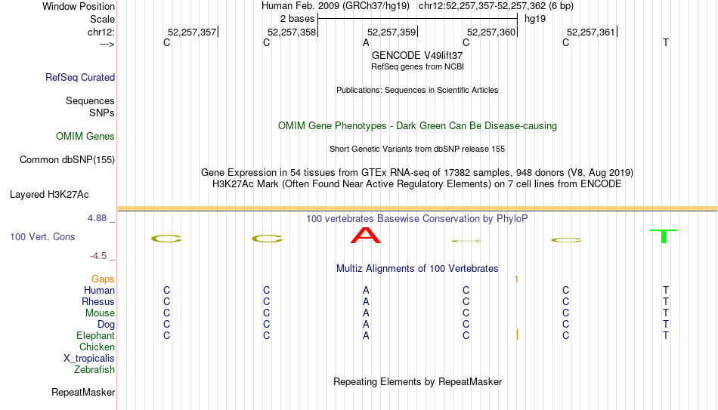Click the red A in conservation logo
The height and width of the screenshot is (410, 718).
[x=365, y=235]
